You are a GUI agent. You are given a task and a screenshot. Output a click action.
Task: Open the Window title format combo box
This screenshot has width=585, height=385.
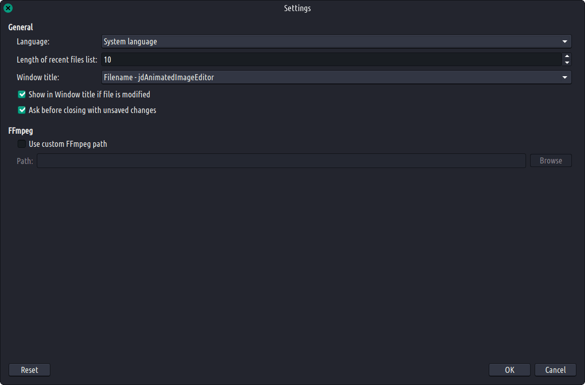tap(333, 77)
